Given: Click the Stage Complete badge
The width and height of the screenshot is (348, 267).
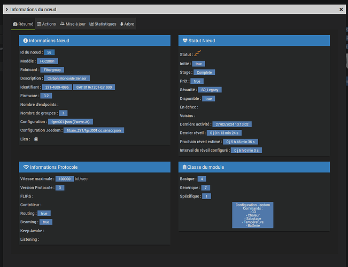Looking at the screenshot, I should [204, 72].
